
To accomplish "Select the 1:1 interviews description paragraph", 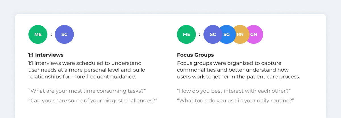I will 87,70.
